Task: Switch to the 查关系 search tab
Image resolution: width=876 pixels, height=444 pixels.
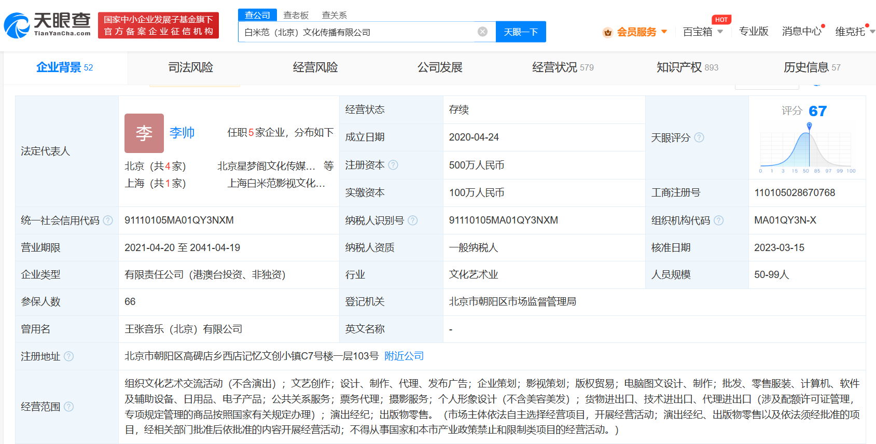Action: 335,16
